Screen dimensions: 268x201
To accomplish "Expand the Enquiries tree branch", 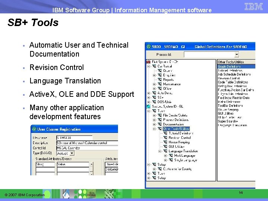I will pyautogui.click(x=154, y=75).
